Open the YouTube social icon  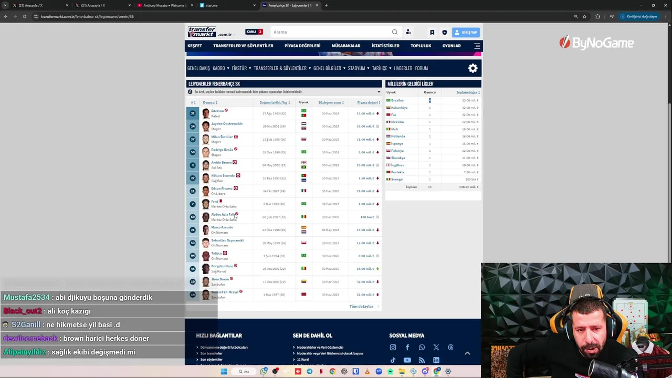407,360
